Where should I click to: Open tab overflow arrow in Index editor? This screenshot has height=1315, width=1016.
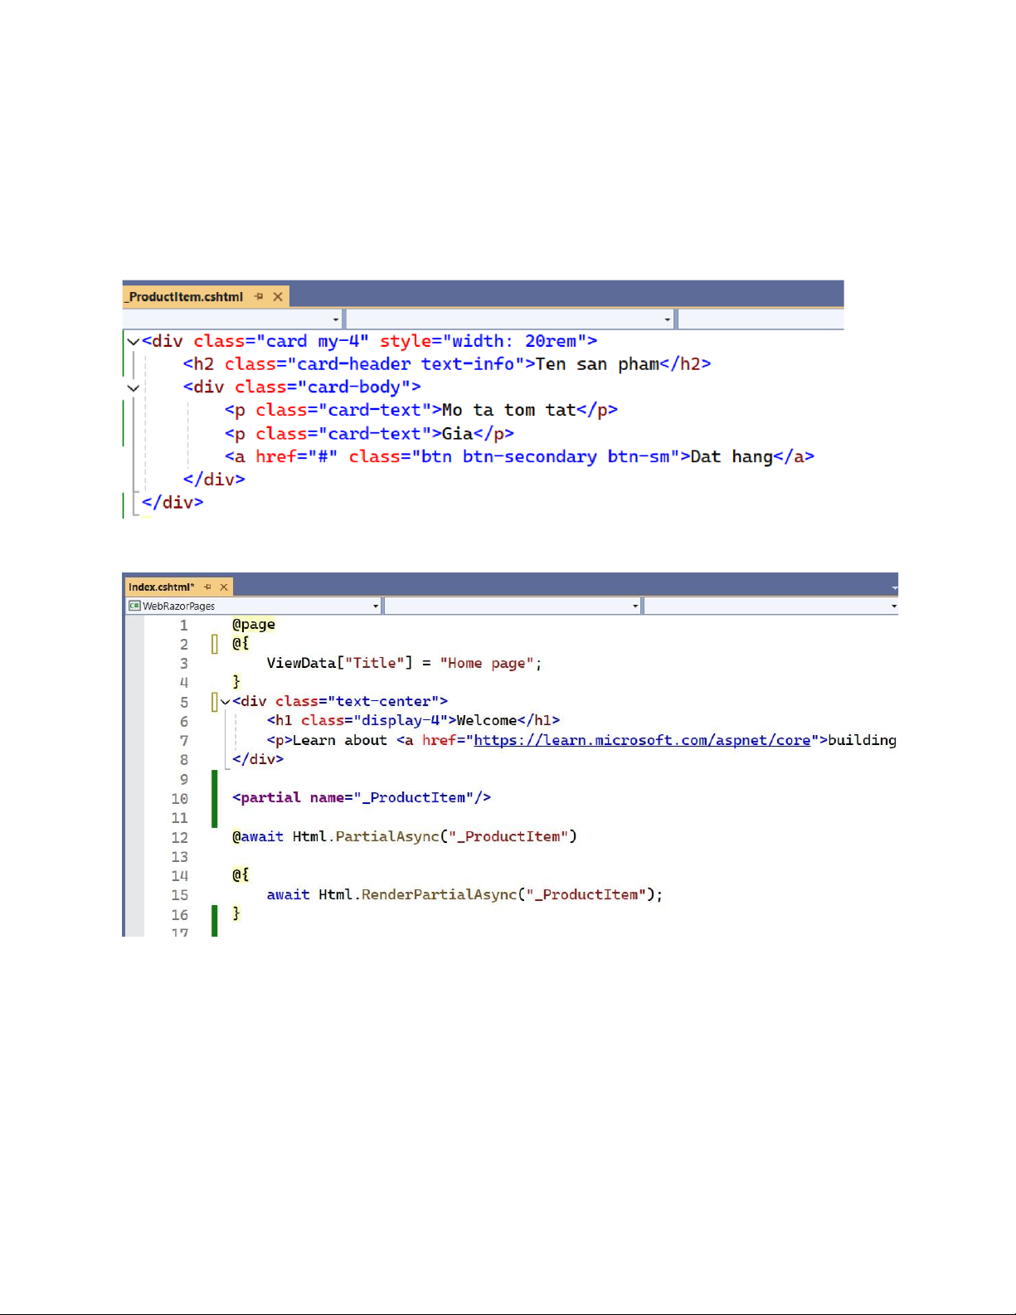894,587
